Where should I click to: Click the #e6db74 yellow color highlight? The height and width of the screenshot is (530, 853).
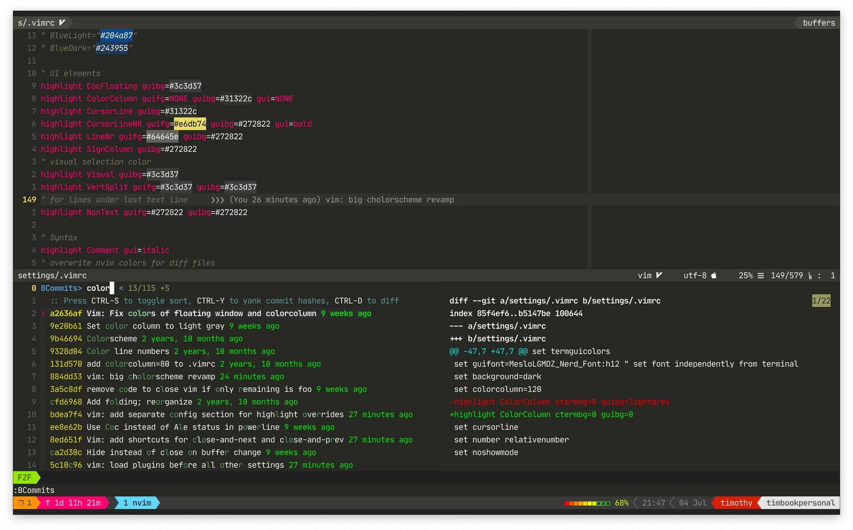tap(190, 124)
